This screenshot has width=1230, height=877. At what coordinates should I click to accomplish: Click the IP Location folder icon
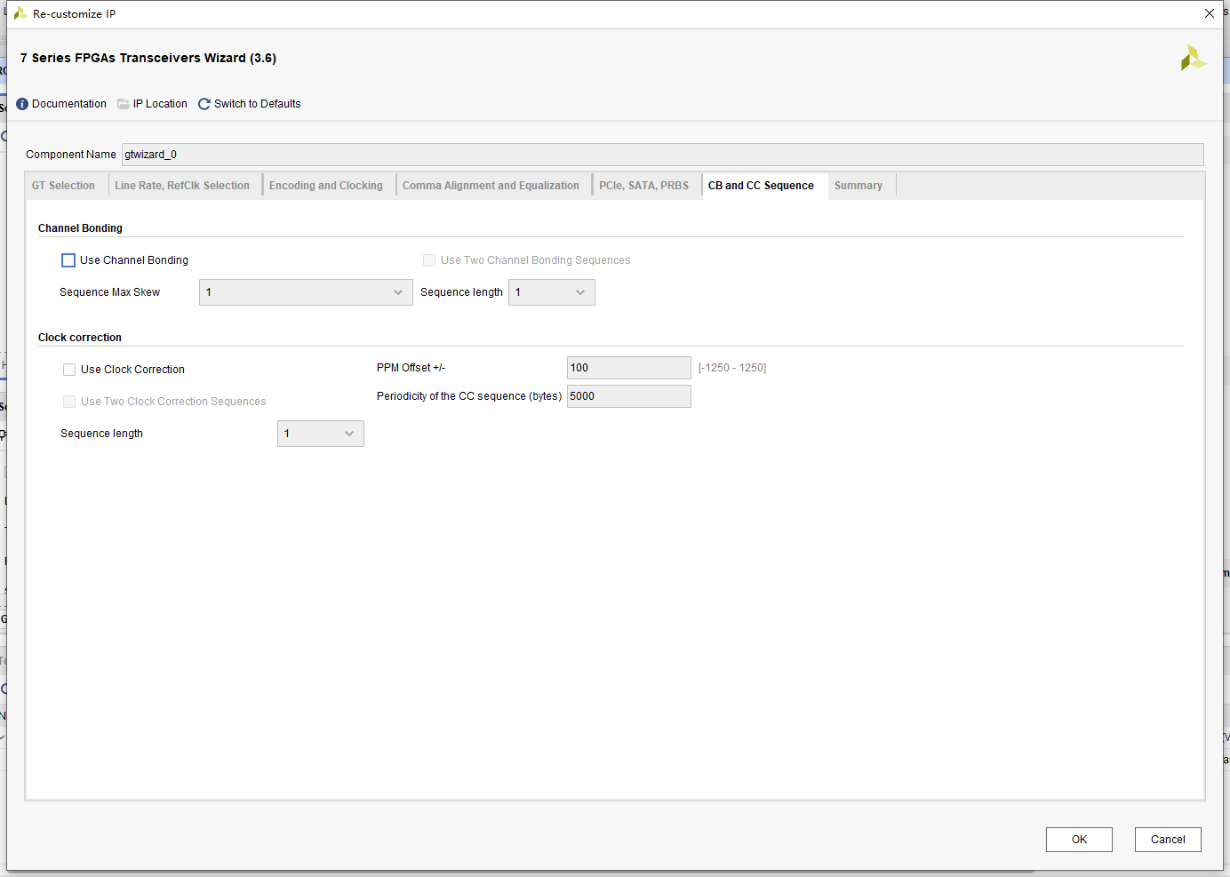coord(124,104)
